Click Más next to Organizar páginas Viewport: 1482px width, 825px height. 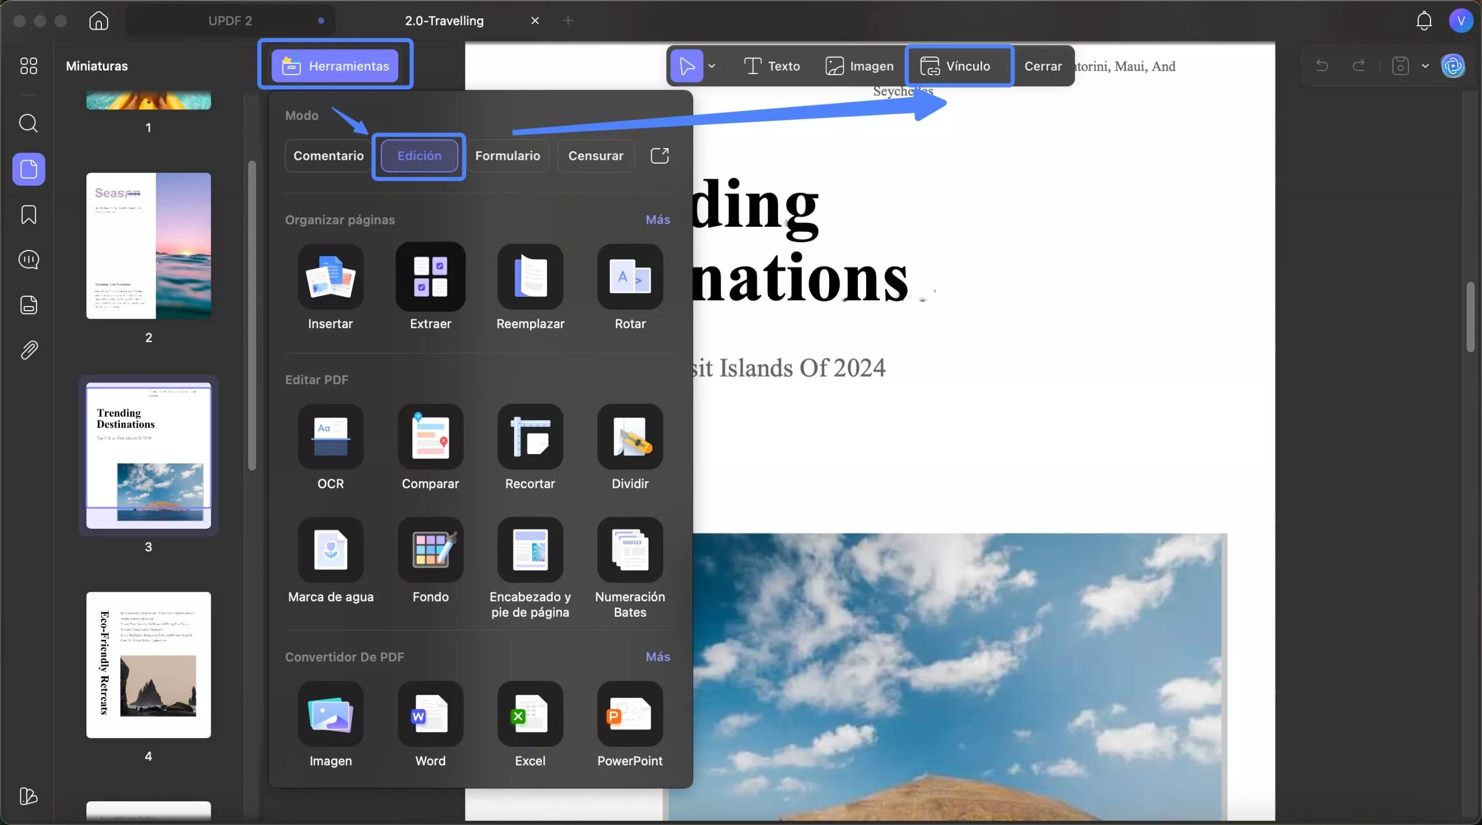coord(658,219)
